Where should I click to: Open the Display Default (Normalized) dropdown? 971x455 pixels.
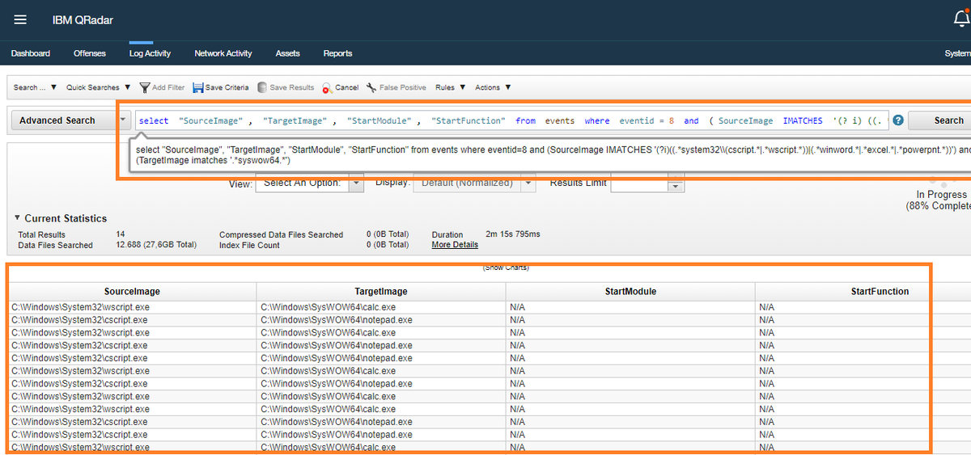tap(528, 183)
